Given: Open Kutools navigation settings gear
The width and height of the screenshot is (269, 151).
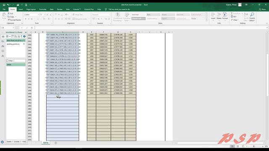Looking at the screenshot, I should [x=3, y=142].
